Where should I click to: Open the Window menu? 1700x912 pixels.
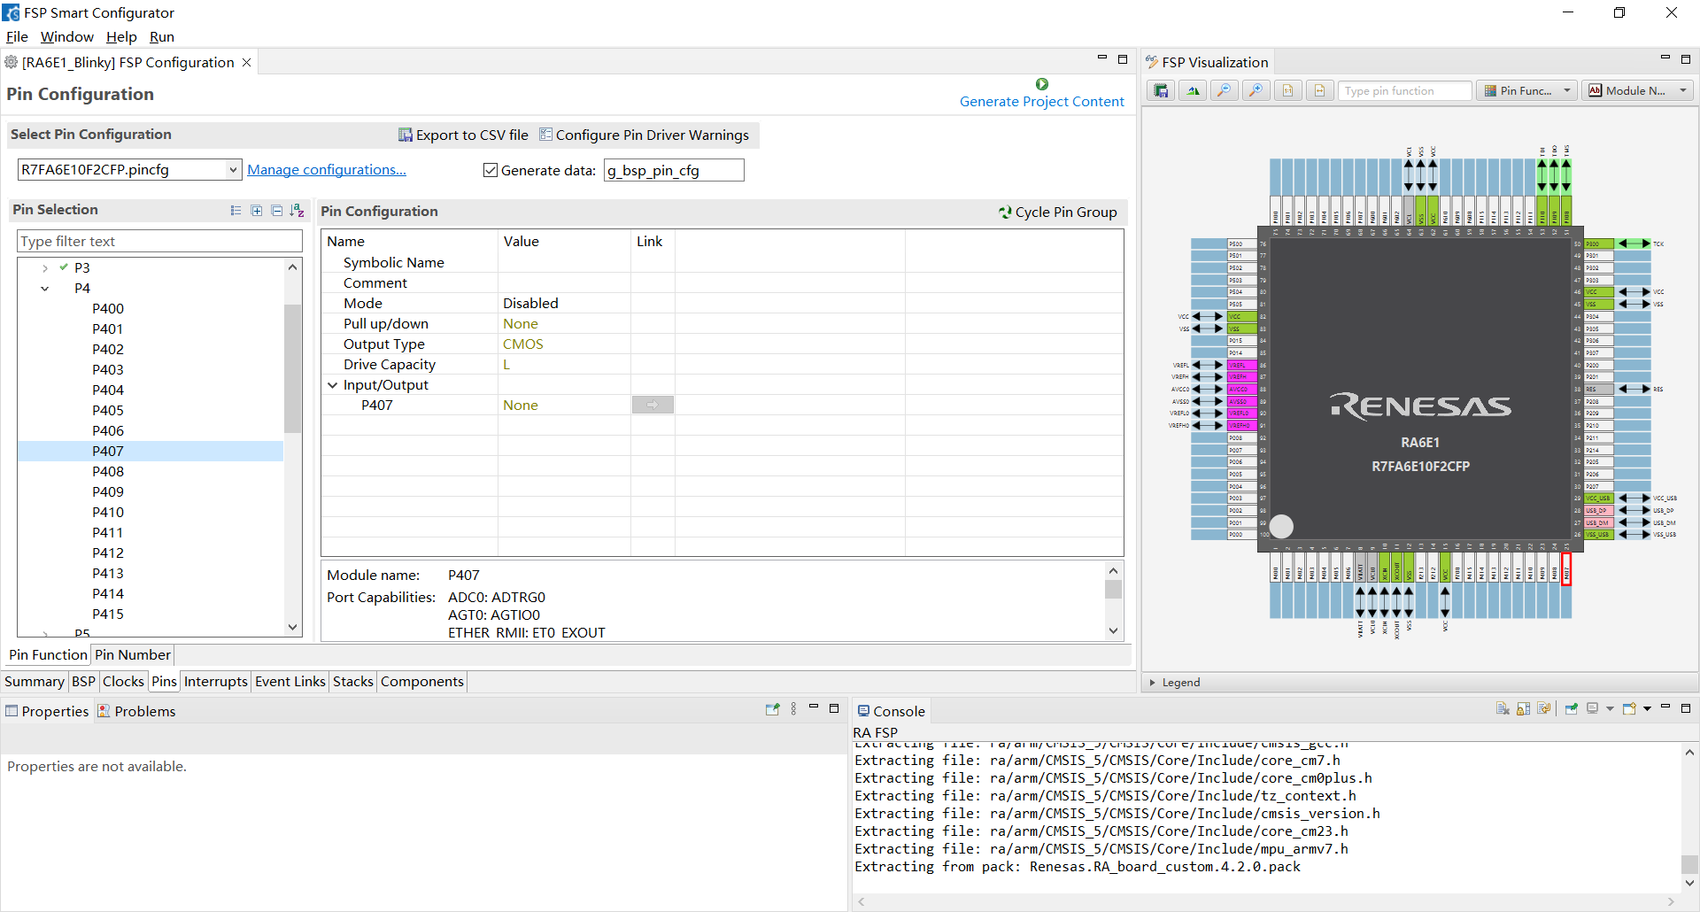pyautogui.click(x=67, y=37)
